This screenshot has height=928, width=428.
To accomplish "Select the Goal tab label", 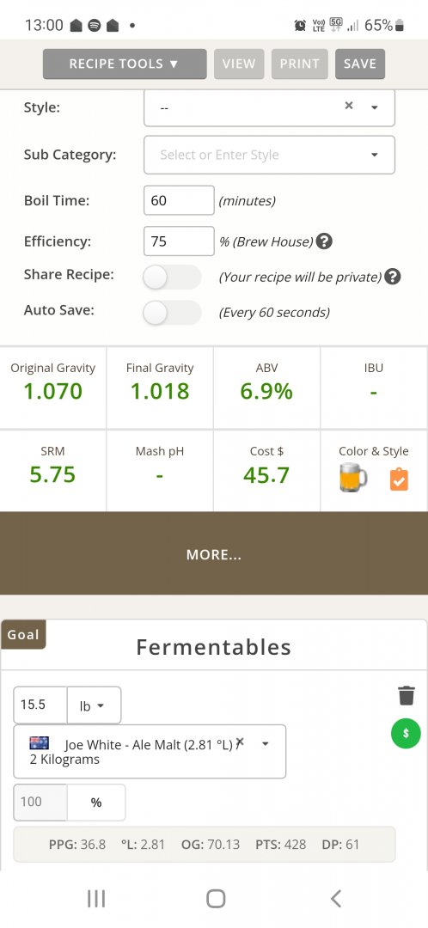I will 23,634.
